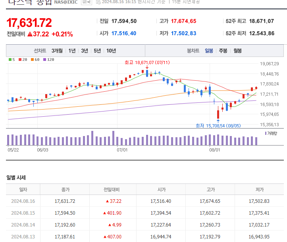Click the 최저 15,708.54 (08/05) chart annotation
Viewport: 287px width, 242px height.
coord(218,126)
